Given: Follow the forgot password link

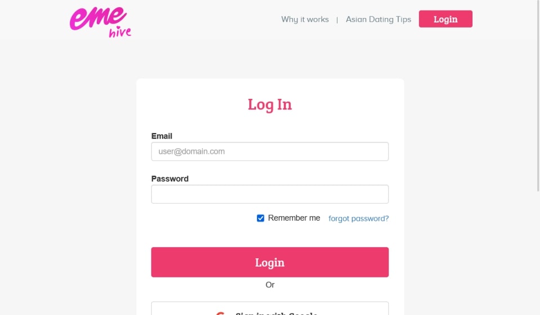Looking at the screenshot, I should 358,218.
